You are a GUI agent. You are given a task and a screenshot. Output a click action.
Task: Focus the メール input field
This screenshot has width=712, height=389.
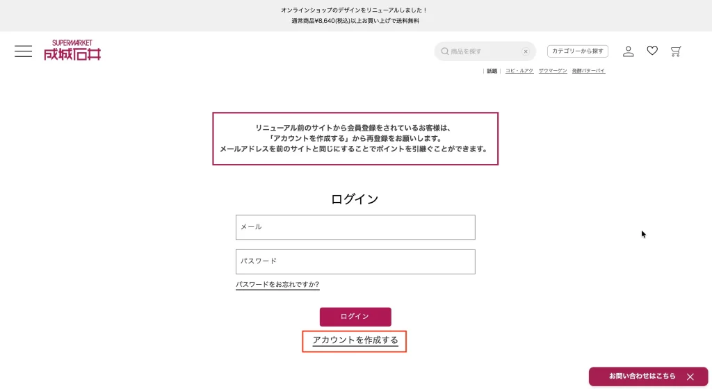355,227
